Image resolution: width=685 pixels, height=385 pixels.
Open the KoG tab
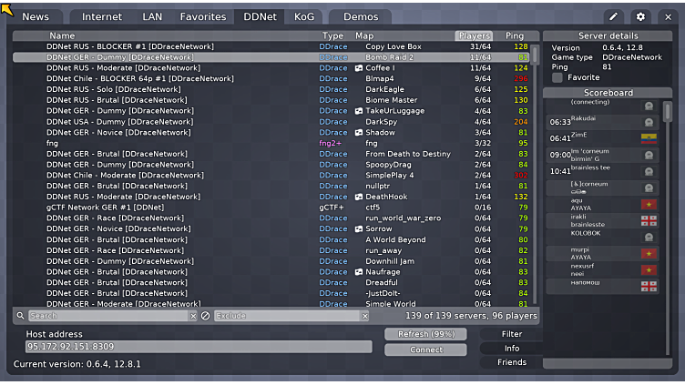[303, 16]
